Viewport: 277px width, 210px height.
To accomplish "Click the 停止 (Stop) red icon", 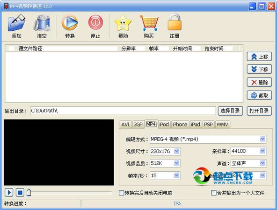I will coord(95,22).
